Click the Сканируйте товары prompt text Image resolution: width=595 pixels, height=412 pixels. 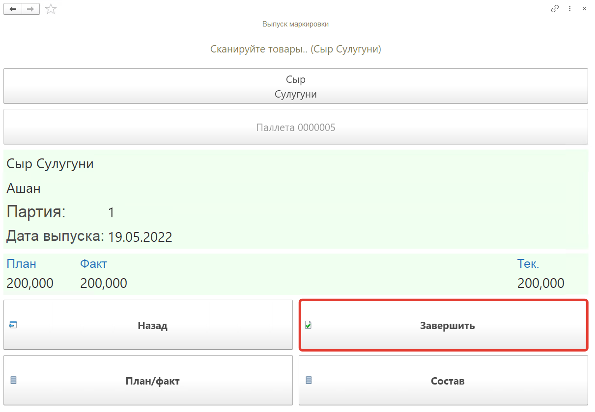coord(295,49)
